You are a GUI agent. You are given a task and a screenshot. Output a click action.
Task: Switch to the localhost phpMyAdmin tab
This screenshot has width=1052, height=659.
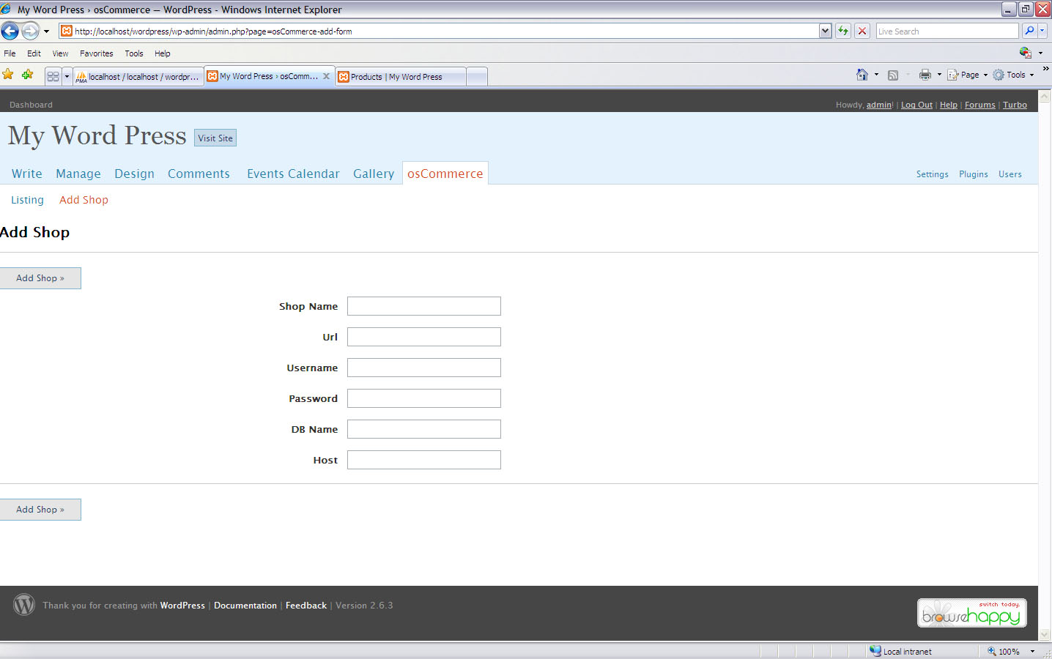pos(138,77)
